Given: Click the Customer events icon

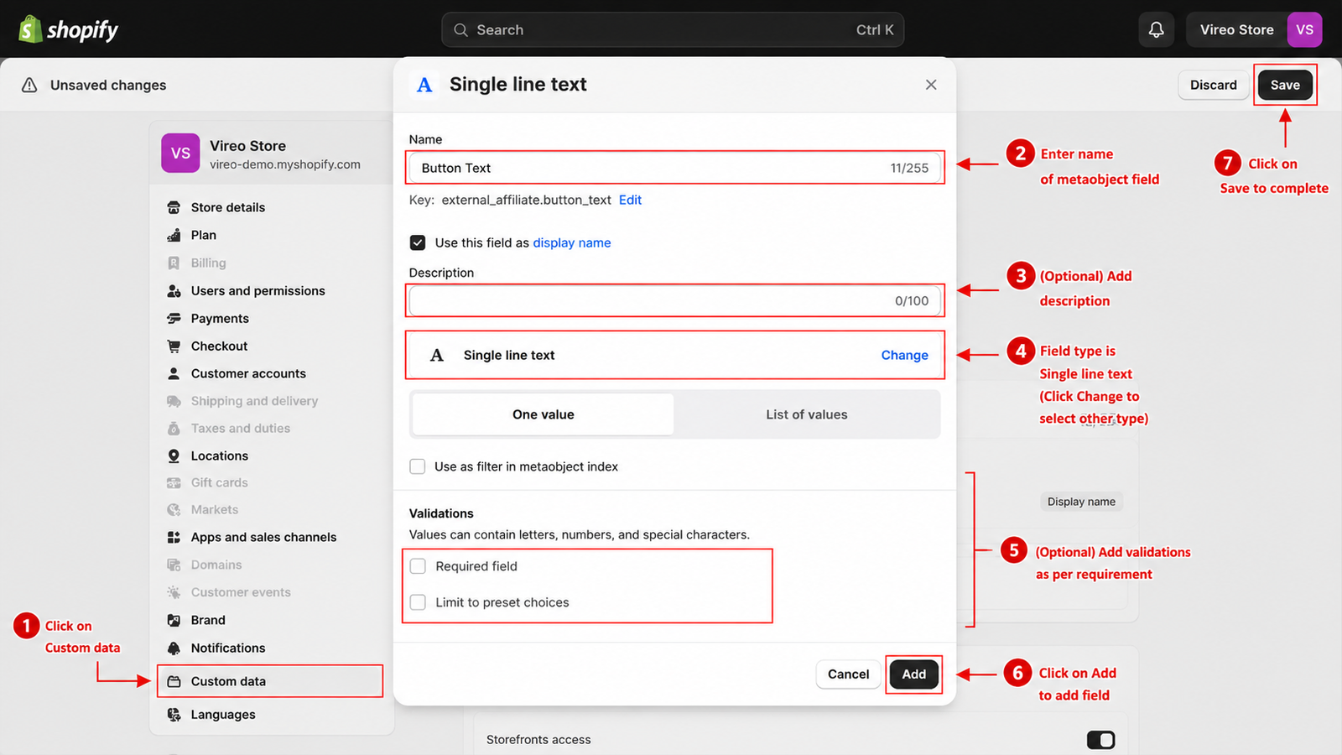Looking at the screenshot, I should (174, 592).
